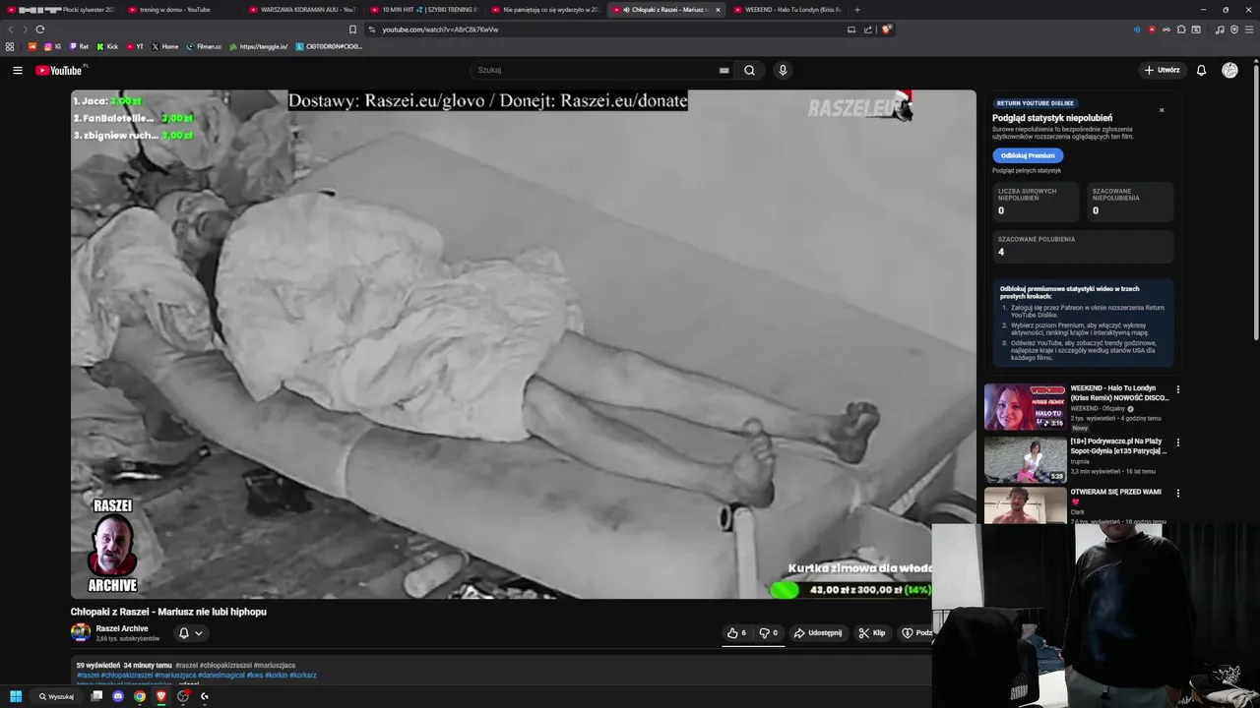Open IG bookmark
The width and height of the screenshot is (1260, 708).
point(52,46)
